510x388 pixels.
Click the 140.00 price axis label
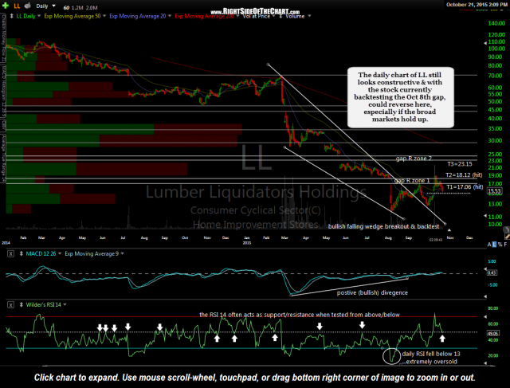coord(496,23)
